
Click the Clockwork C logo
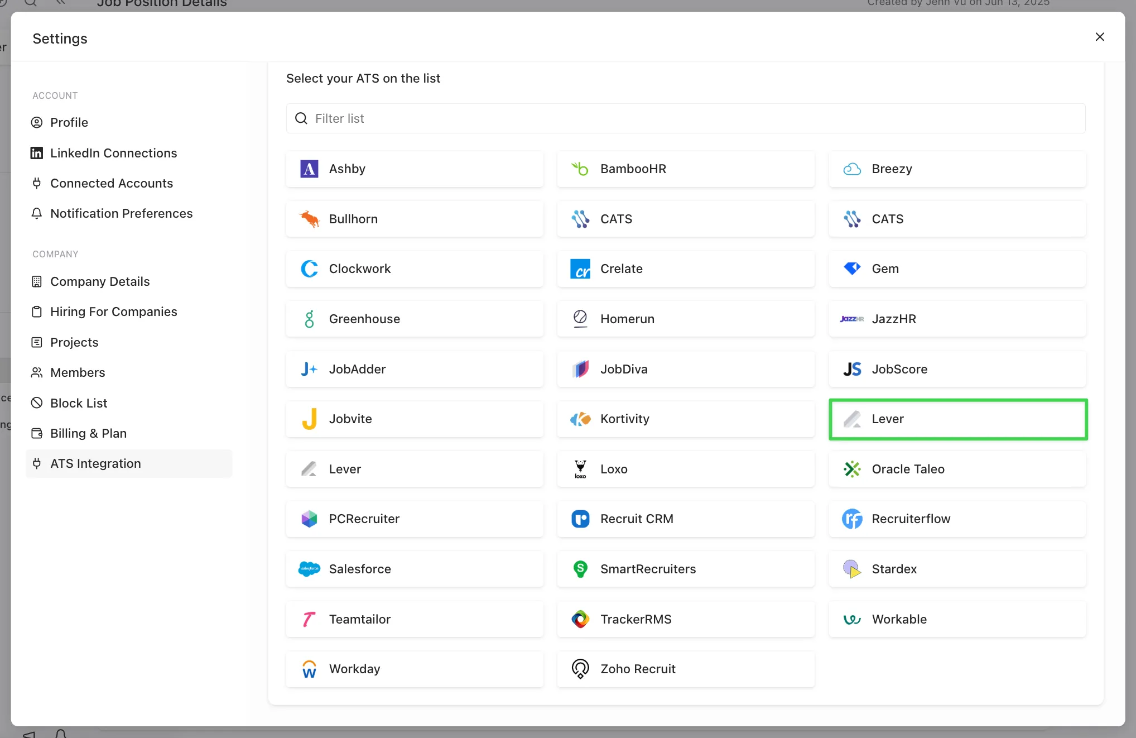309,269
